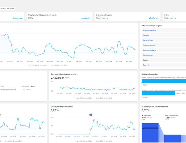The image size is (186, 143).
Task: Click info icon beside Konverteringsrate over tid
Action: tap(52, 107)
